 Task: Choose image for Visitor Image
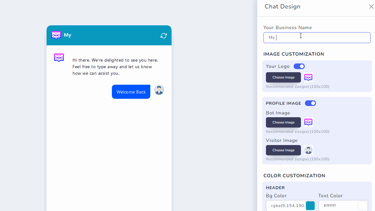pyautogui.click(x=283, y=150)
